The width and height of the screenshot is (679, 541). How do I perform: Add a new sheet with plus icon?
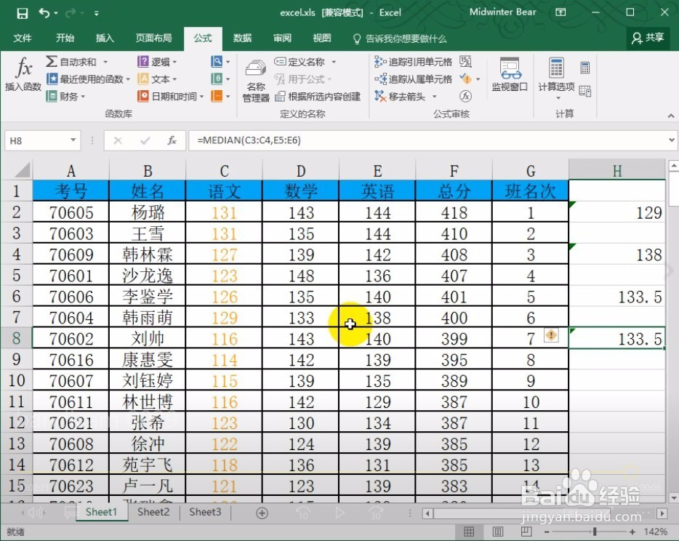pos(262,513)
